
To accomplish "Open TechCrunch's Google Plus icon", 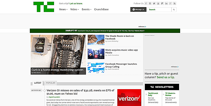I will 171,4.
